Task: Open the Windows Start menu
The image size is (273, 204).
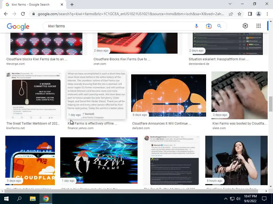Action: coord(6,199)
